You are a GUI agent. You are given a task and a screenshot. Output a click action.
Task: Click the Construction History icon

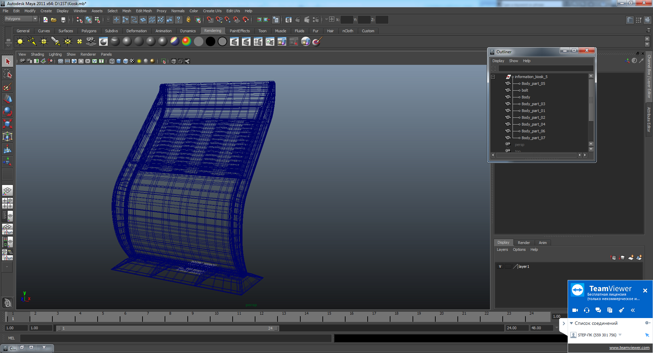(x=276, y=20)
